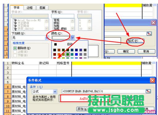Select 原材料_电 cell in row 7
The width and height of the screenshot is (158, 115).
[19, 92]
